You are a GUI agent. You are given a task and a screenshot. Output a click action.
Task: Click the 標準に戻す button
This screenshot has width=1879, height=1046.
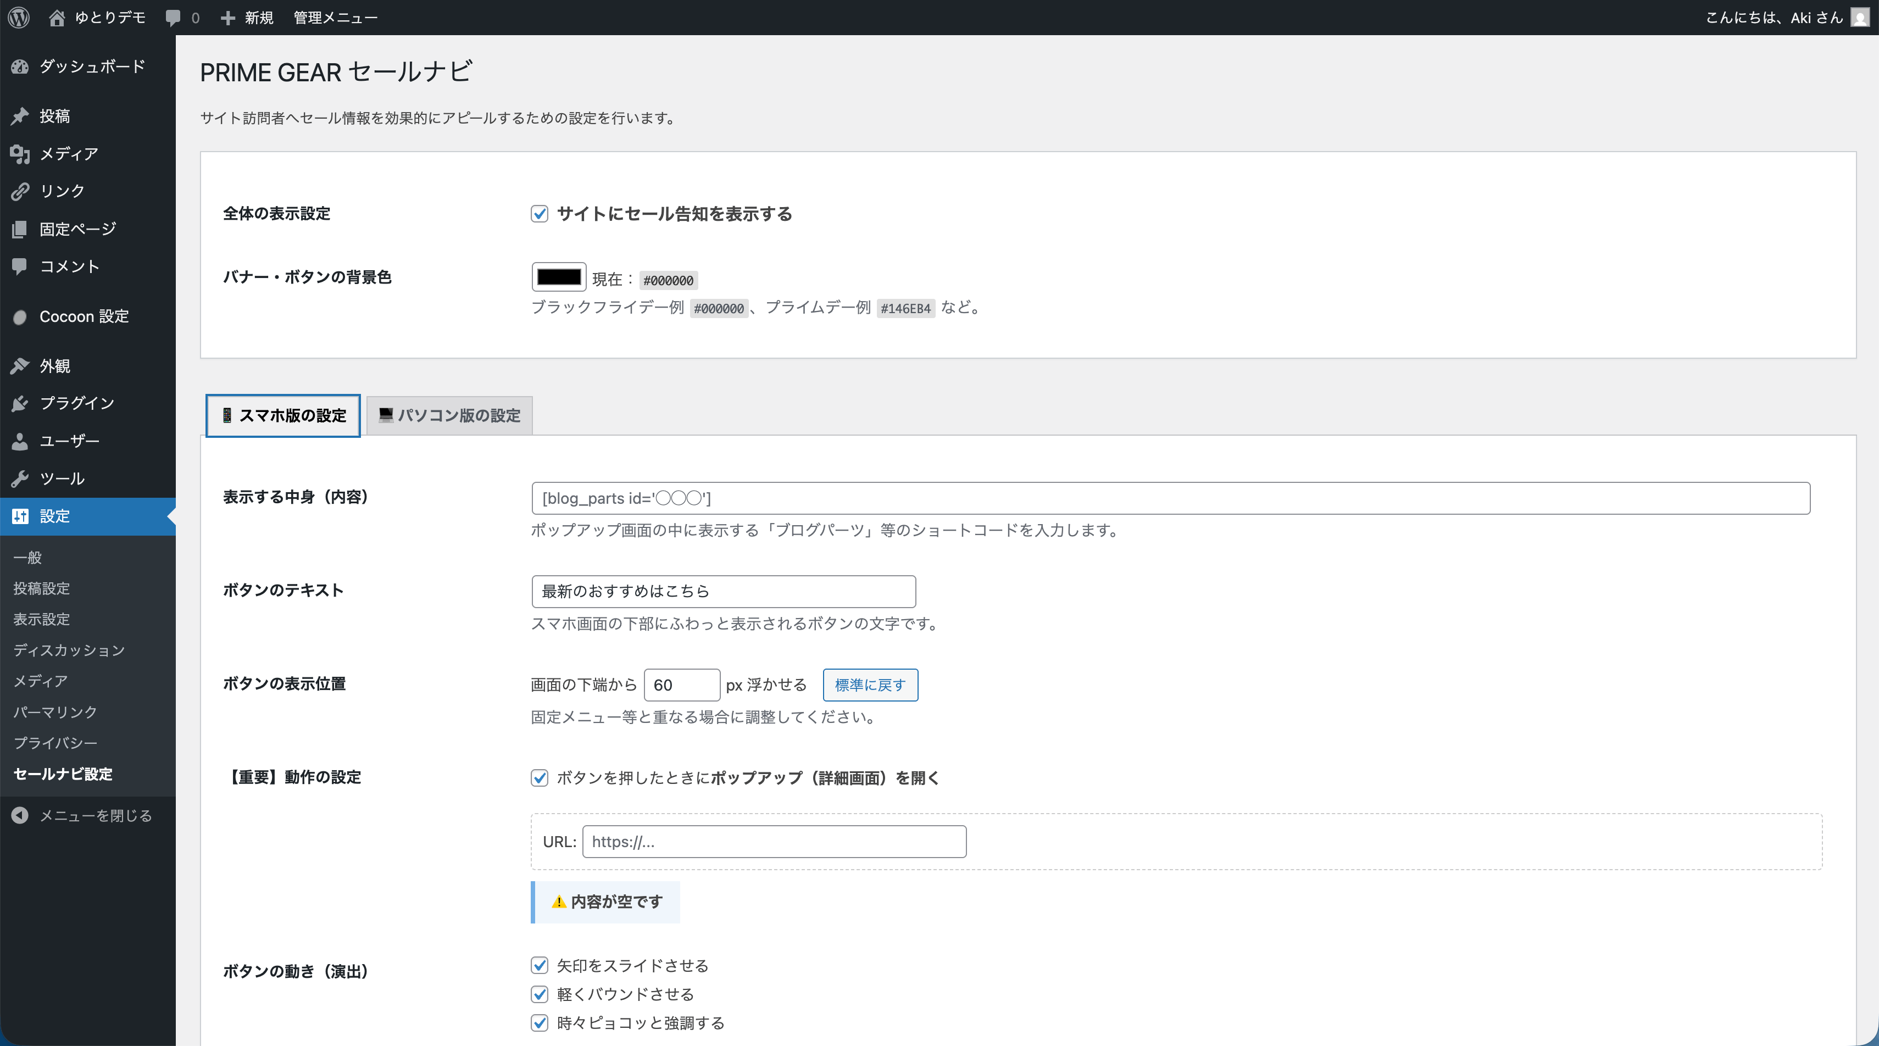tap(870, 685)
